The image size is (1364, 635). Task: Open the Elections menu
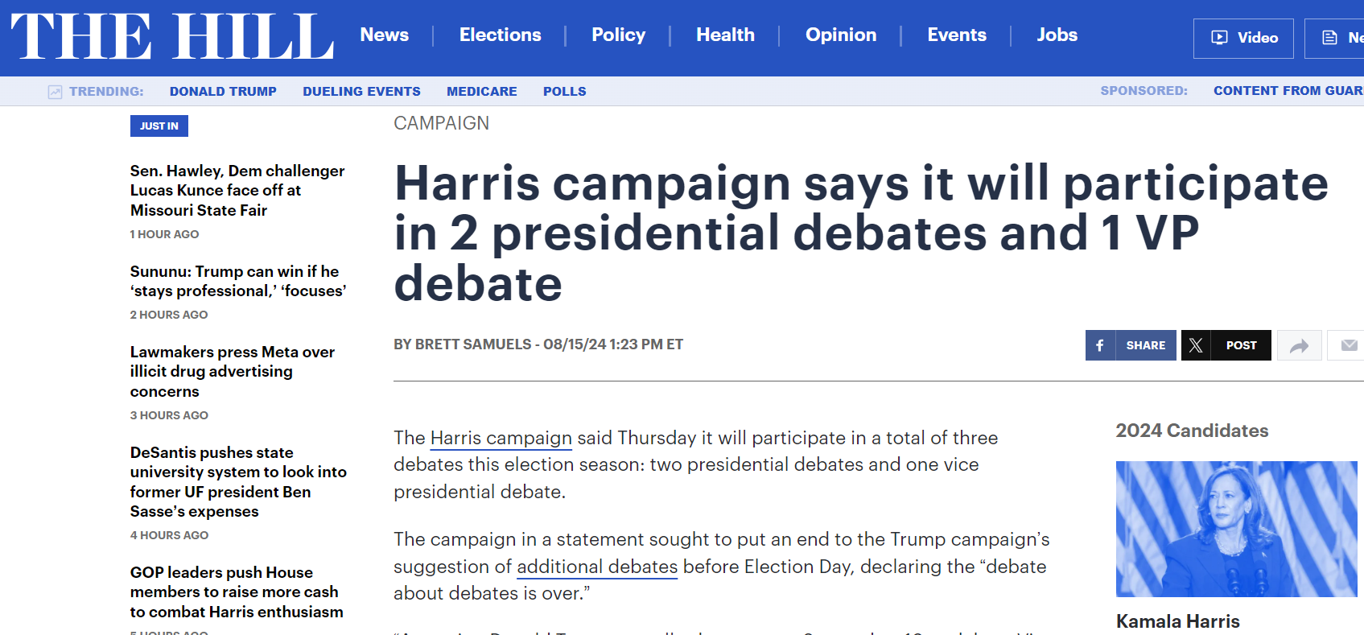500,35
